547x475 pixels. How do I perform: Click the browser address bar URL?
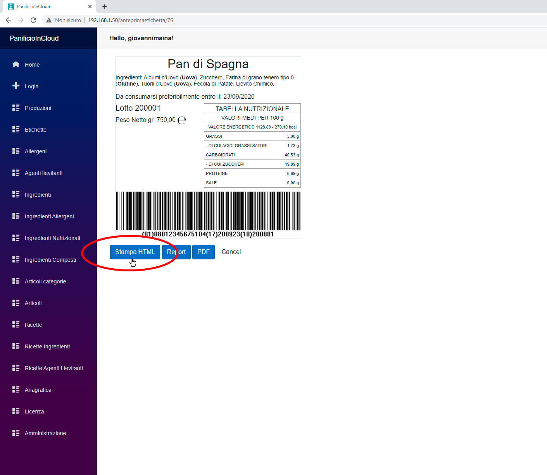point(131,20)
